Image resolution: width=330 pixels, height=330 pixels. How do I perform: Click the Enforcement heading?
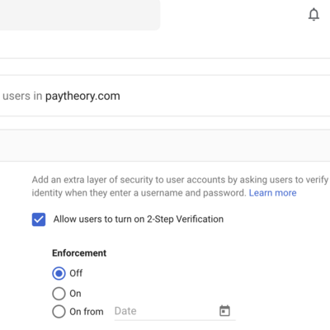(x=79, y=253)
